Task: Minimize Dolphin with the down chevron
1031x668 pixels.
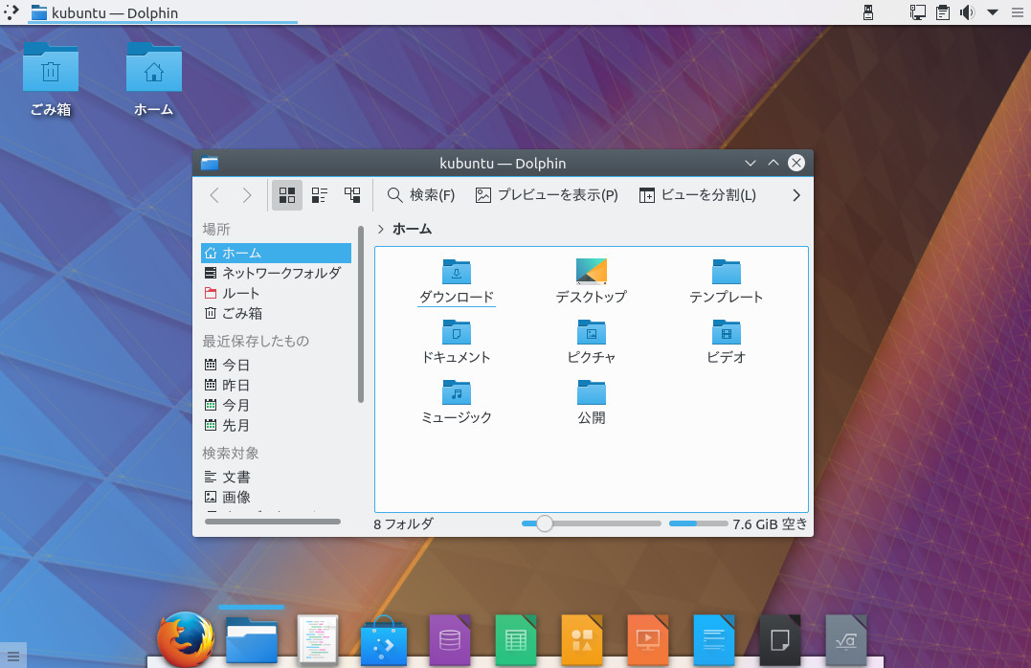Action: 751,163
